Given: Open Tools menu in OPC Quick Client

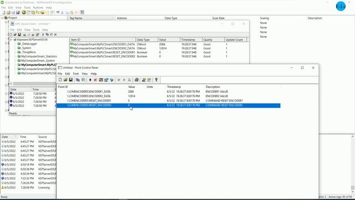Looking at the screenshot, I should coord(36,29).
